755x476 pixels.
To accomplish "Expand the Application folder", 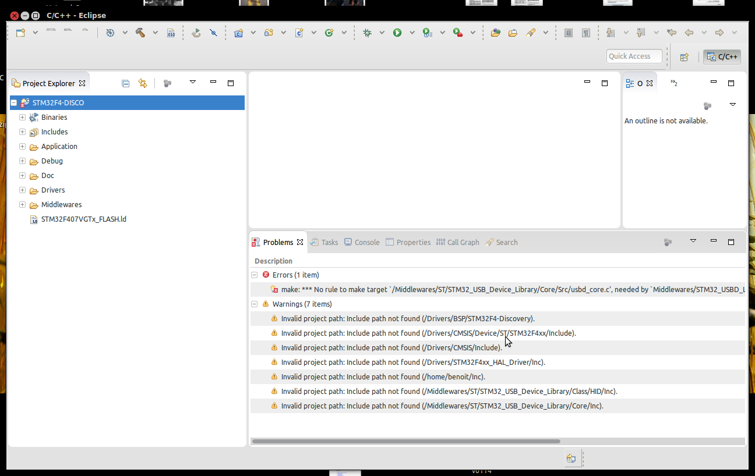I will point(22,146).
